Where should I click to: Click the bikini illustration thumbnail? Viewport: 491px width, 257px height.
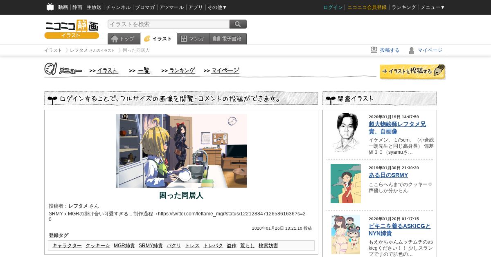[346, 235]
